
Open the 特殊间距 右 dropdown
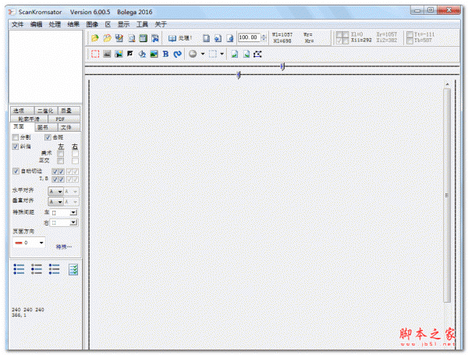point(64,222)
